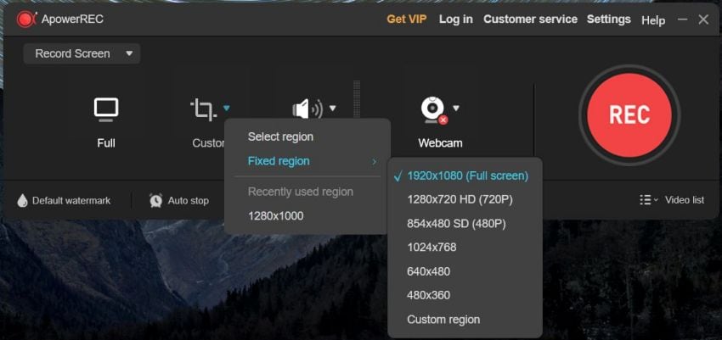
Task: Click the Get VIP link
Action: click(x=407, y=20)
